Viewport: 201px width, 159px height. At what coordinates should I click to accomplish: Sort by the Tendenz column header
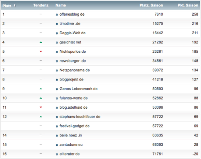pos(41,5)
